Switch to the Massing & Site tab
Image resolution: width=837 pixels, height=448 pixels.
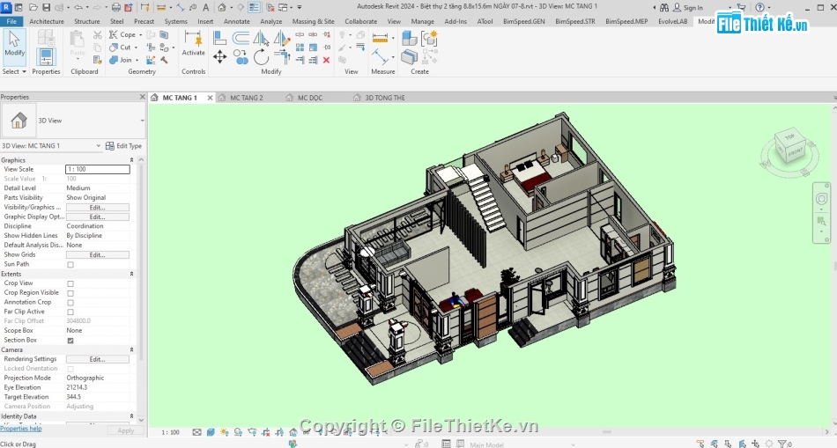314,21
